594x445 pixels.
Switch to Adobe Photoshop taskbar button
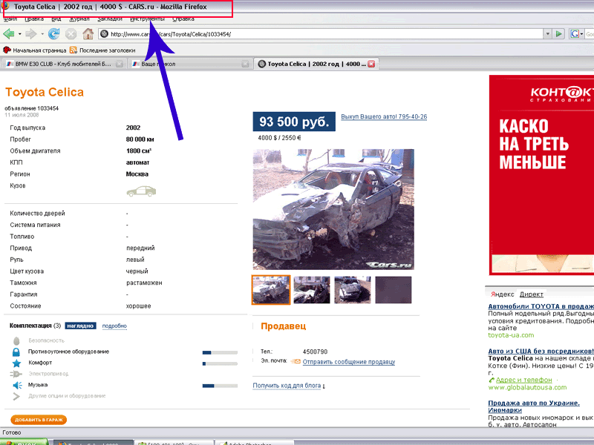point(254,442)
